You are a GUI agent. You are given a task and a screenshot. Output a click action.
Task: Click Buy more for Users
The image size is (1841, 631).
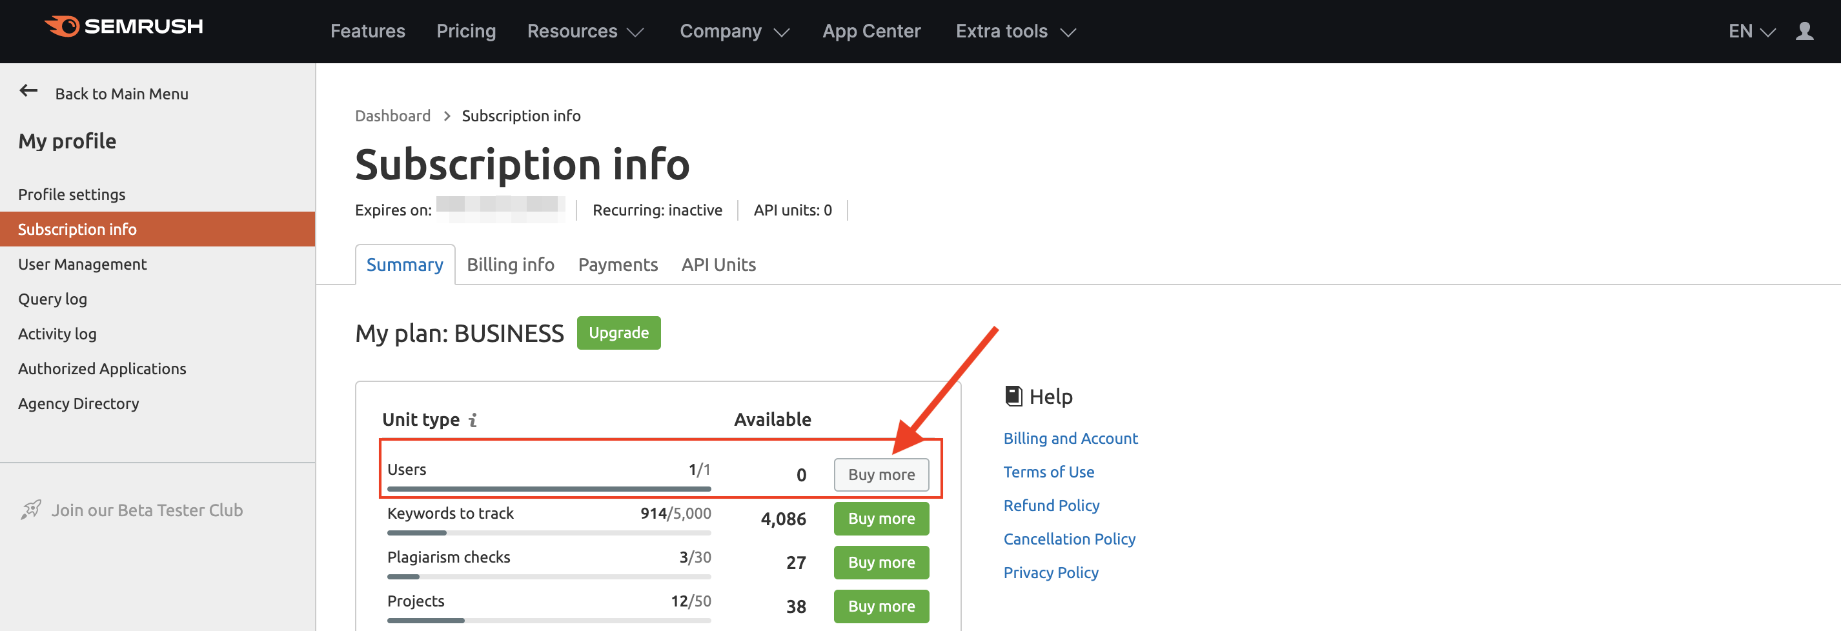(881, 474)
